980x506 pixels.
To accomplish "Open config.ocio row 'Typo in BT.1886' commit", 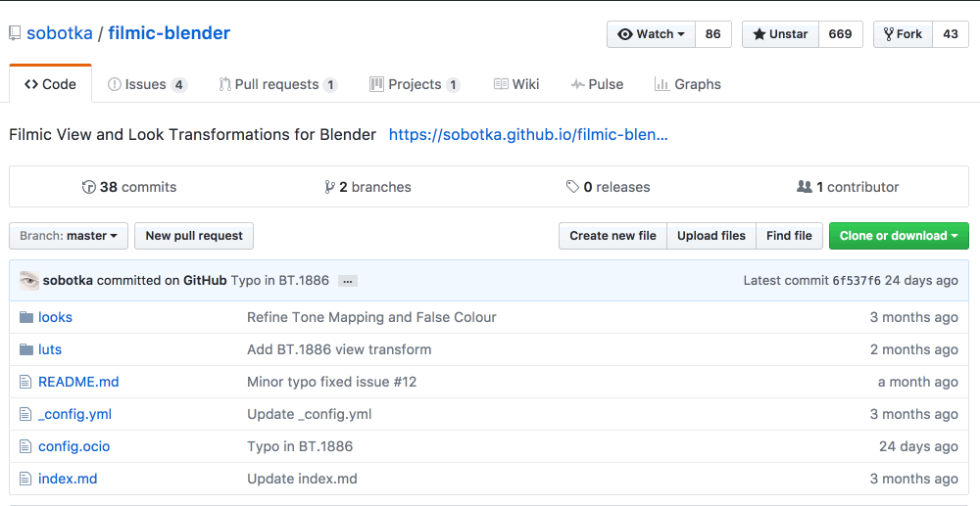I will click(300, 446).
